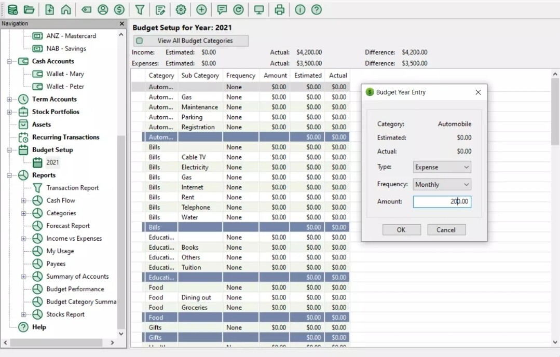Open the My Usage report
The width and height of the screenshot is (560, 357).
click(x=60, y=251)
